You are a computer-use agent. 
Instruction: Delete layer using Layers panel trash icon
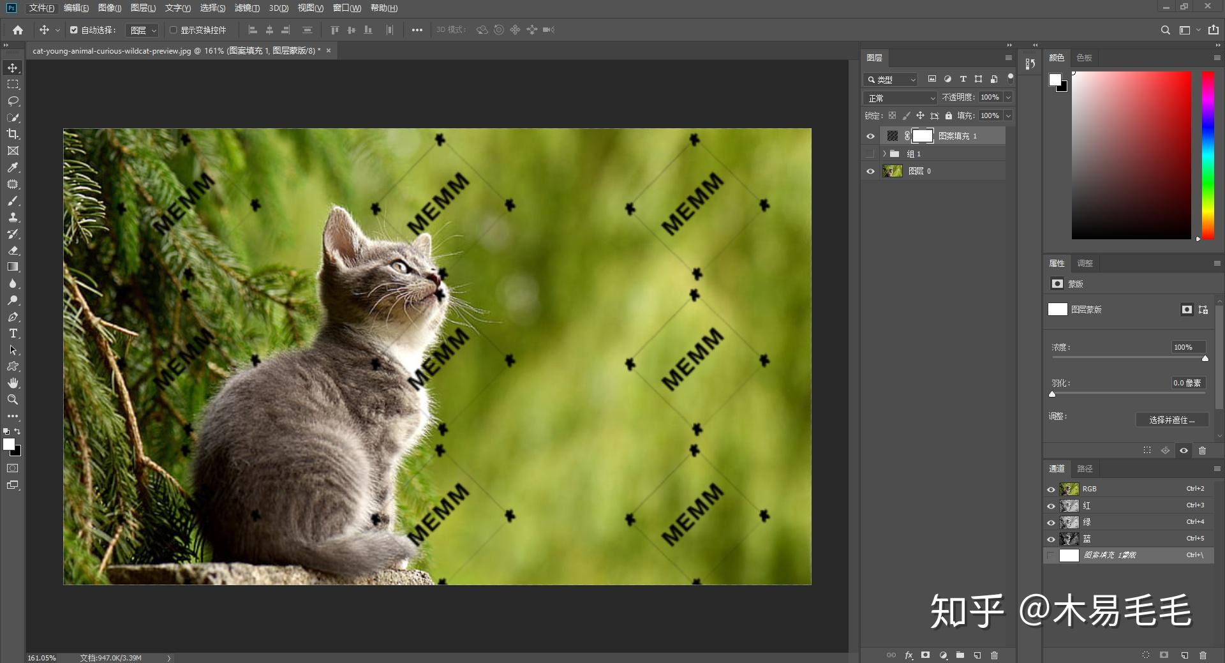coord(994,655)
